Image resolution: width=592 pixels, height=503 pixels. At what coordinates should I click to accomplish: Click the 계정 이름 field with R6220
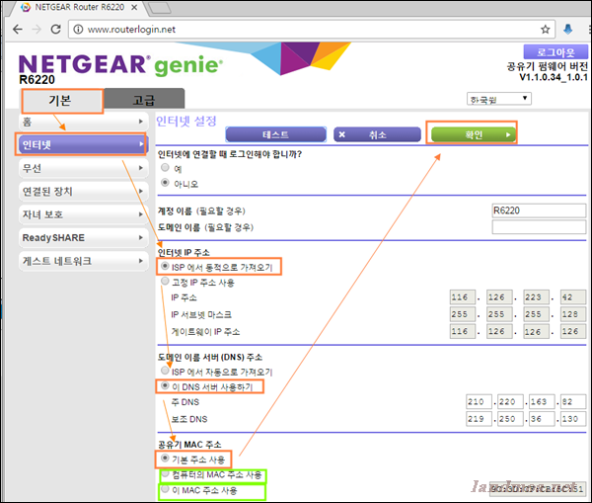539,210
